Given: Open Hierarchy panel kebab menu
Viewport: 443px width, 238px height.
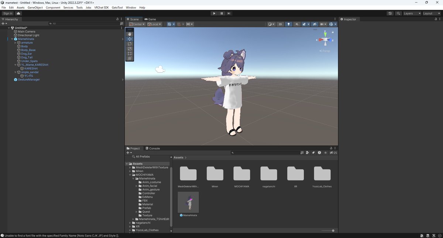Looking at the screenshot, I should [x=121, y=19].
